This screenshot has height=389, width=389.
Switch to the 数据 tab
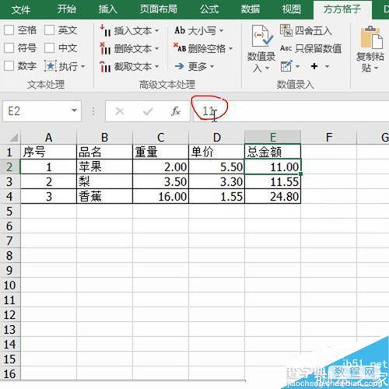pyautogui.click(x=251, y=9)
